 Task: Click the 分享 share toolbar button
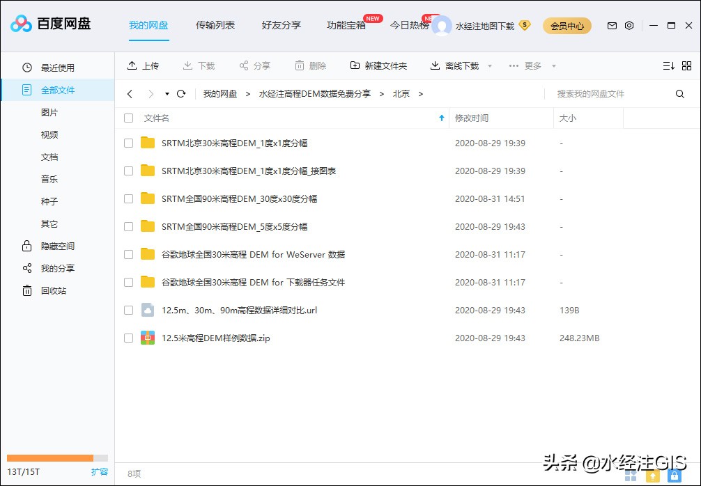(255, 65)
